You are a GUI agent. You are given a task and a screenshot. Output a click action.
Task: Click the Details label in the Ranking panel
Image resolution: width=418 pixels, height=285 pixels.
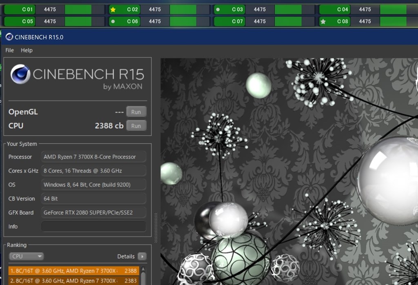click(126, 256)
